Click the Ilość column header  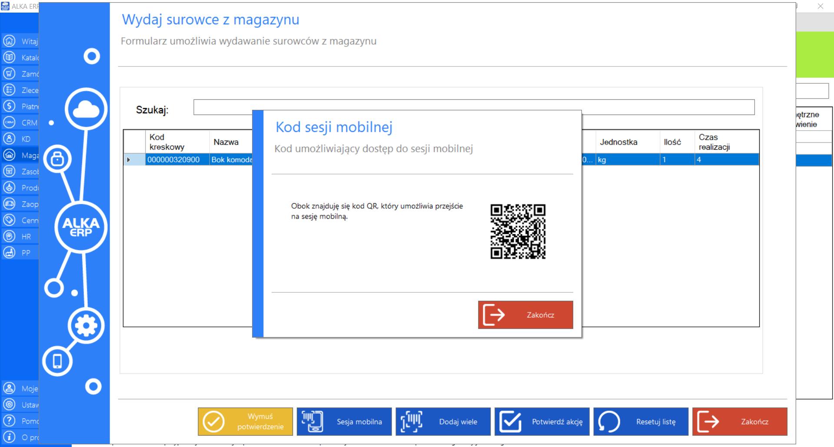coord(677,142)
